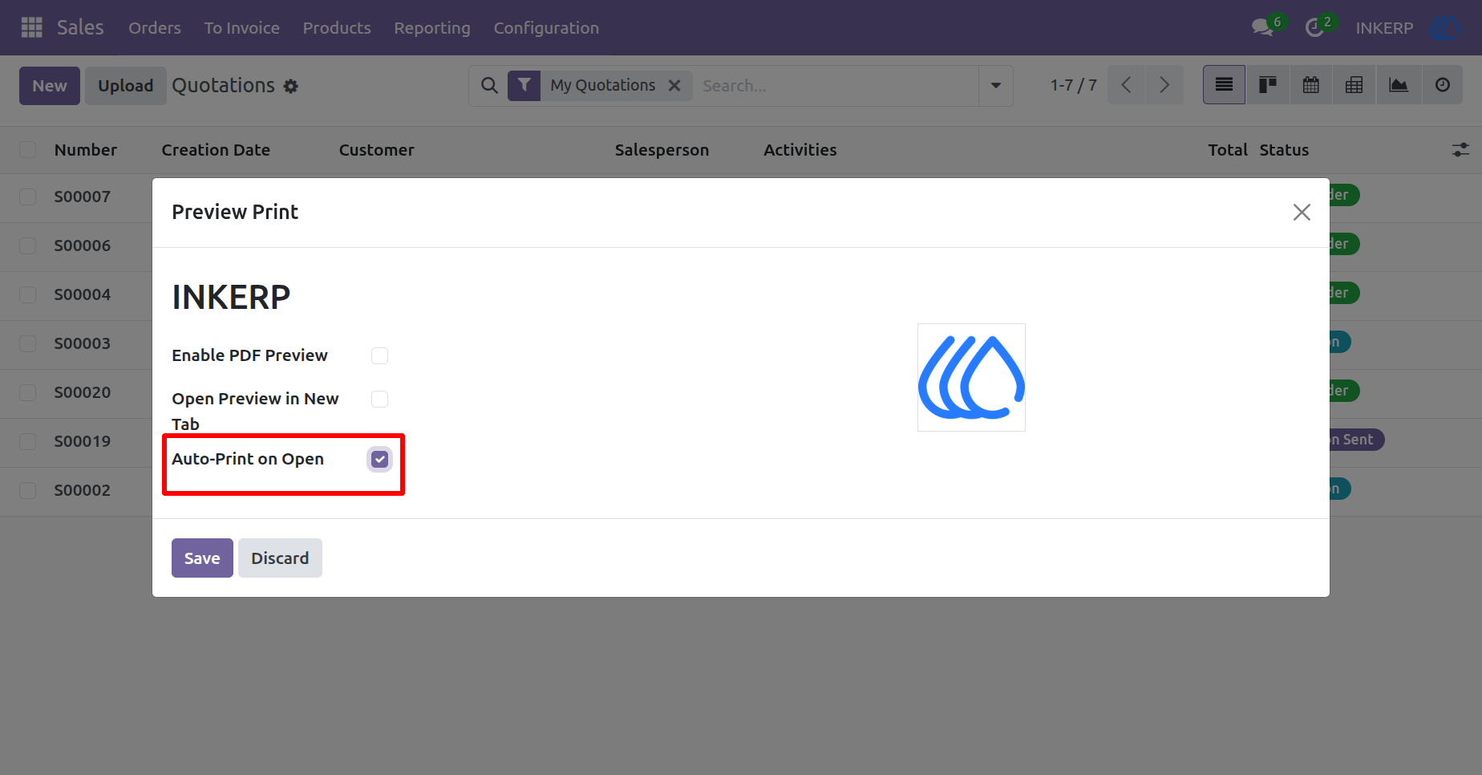Click the search magnifier icon
Viewport: 1482px width, 775px height.
pyautogui.click(x=489, y=85)
